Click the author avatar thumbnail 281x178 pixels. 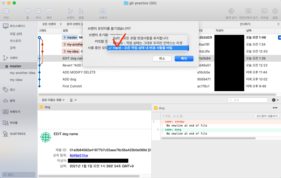[46, 137]
